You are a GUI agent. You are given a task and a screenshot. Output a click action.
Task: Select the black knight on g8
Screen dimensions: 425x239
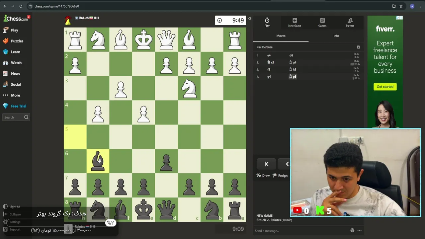[x=98, y=209]
